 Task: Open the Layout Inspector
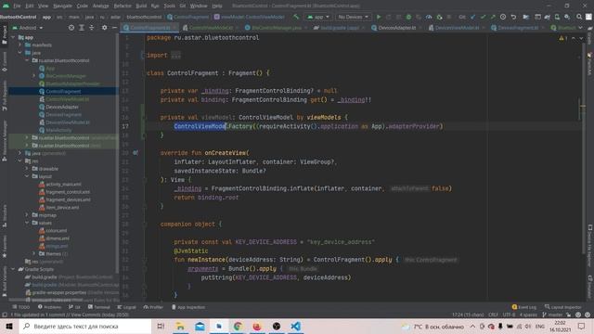pyautogui.click(x=563, y=307)
